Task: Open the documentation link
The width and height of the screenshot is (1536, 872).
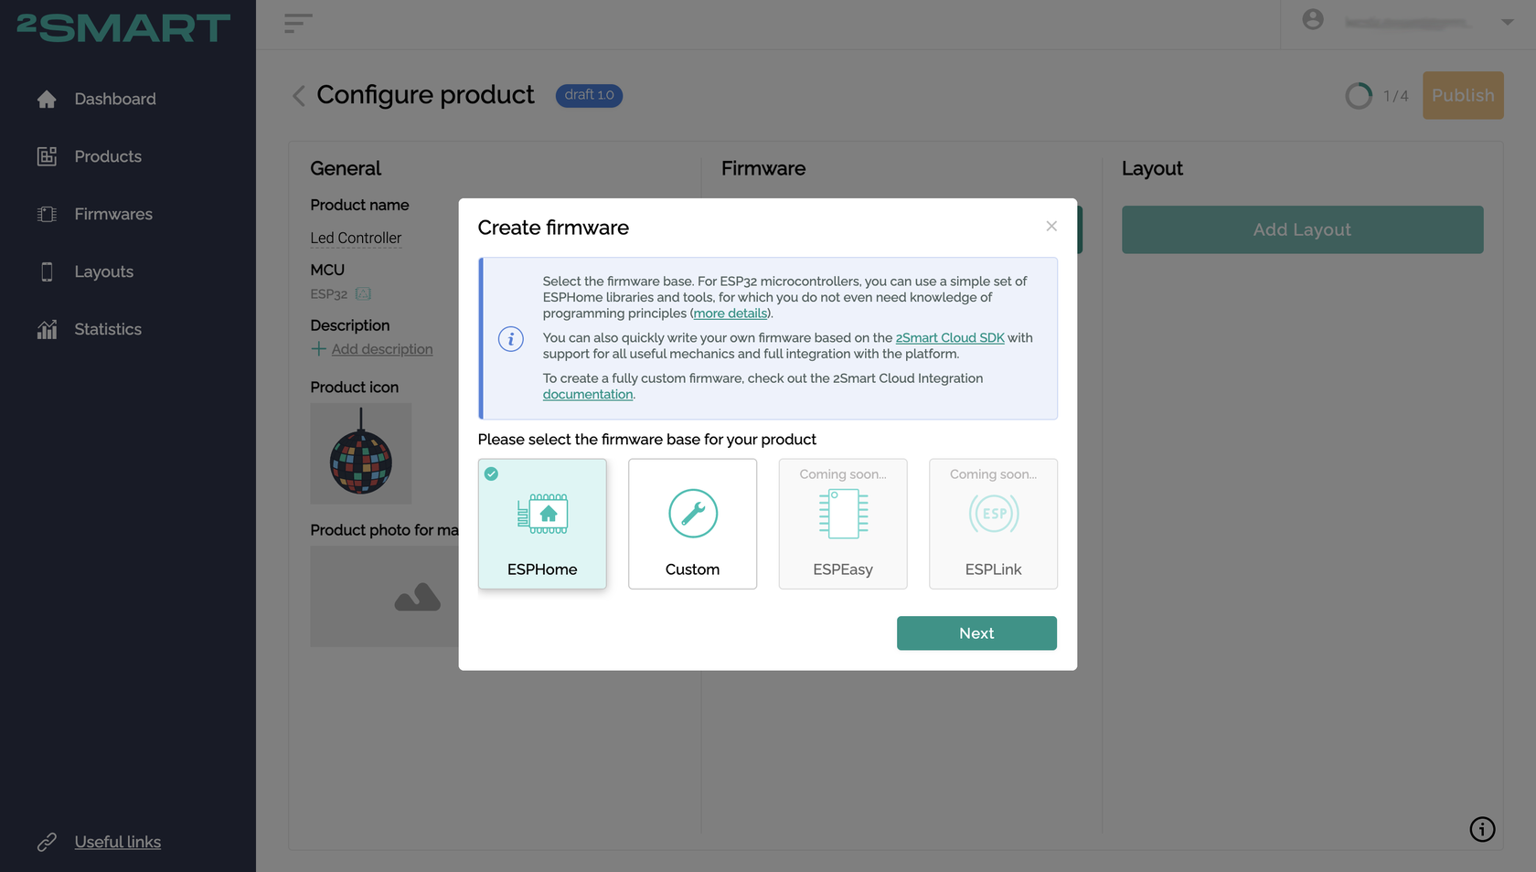Action: click(588, 395)
